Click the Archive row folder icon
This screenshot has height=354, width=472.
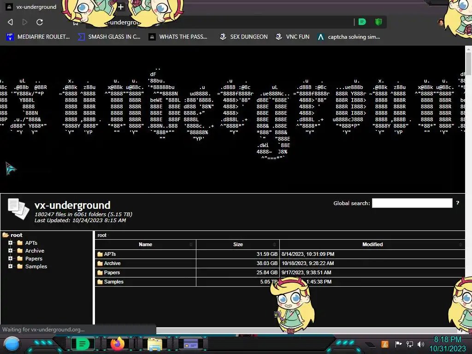[100, 263]
